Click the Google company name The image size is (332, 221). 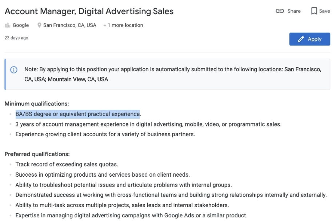click(21, 25)
